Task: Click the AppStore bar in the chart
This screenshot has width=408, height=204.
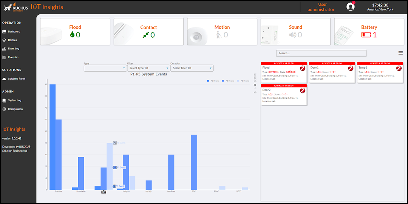Action: pyautogui.click(x=171, y=172)
